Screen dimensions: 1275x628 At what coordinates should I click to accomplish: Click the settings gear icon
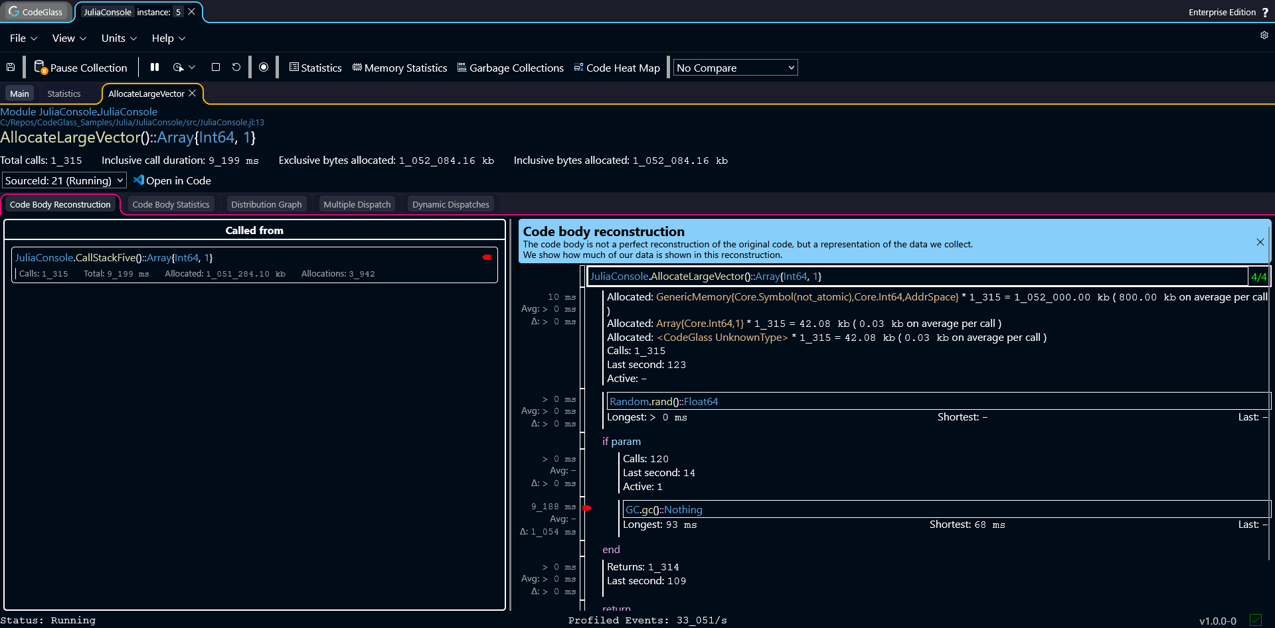click(1264, 35)
